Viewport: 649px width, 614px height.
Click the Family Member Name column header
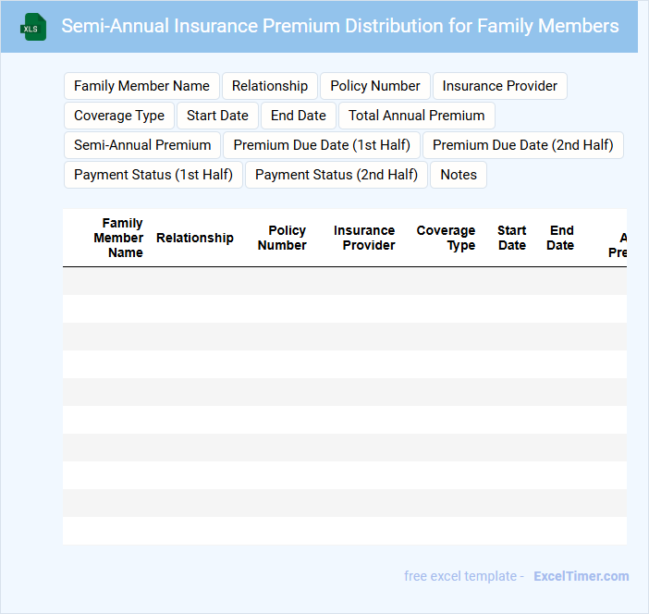tap(119, 239)
